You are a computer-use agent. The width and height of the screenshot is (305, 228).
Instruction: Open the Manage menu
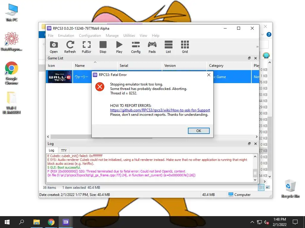click(x=112, y=36)
